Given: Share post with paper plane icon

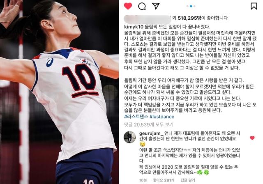Looking at the screenshot, I should coord(156,6).
